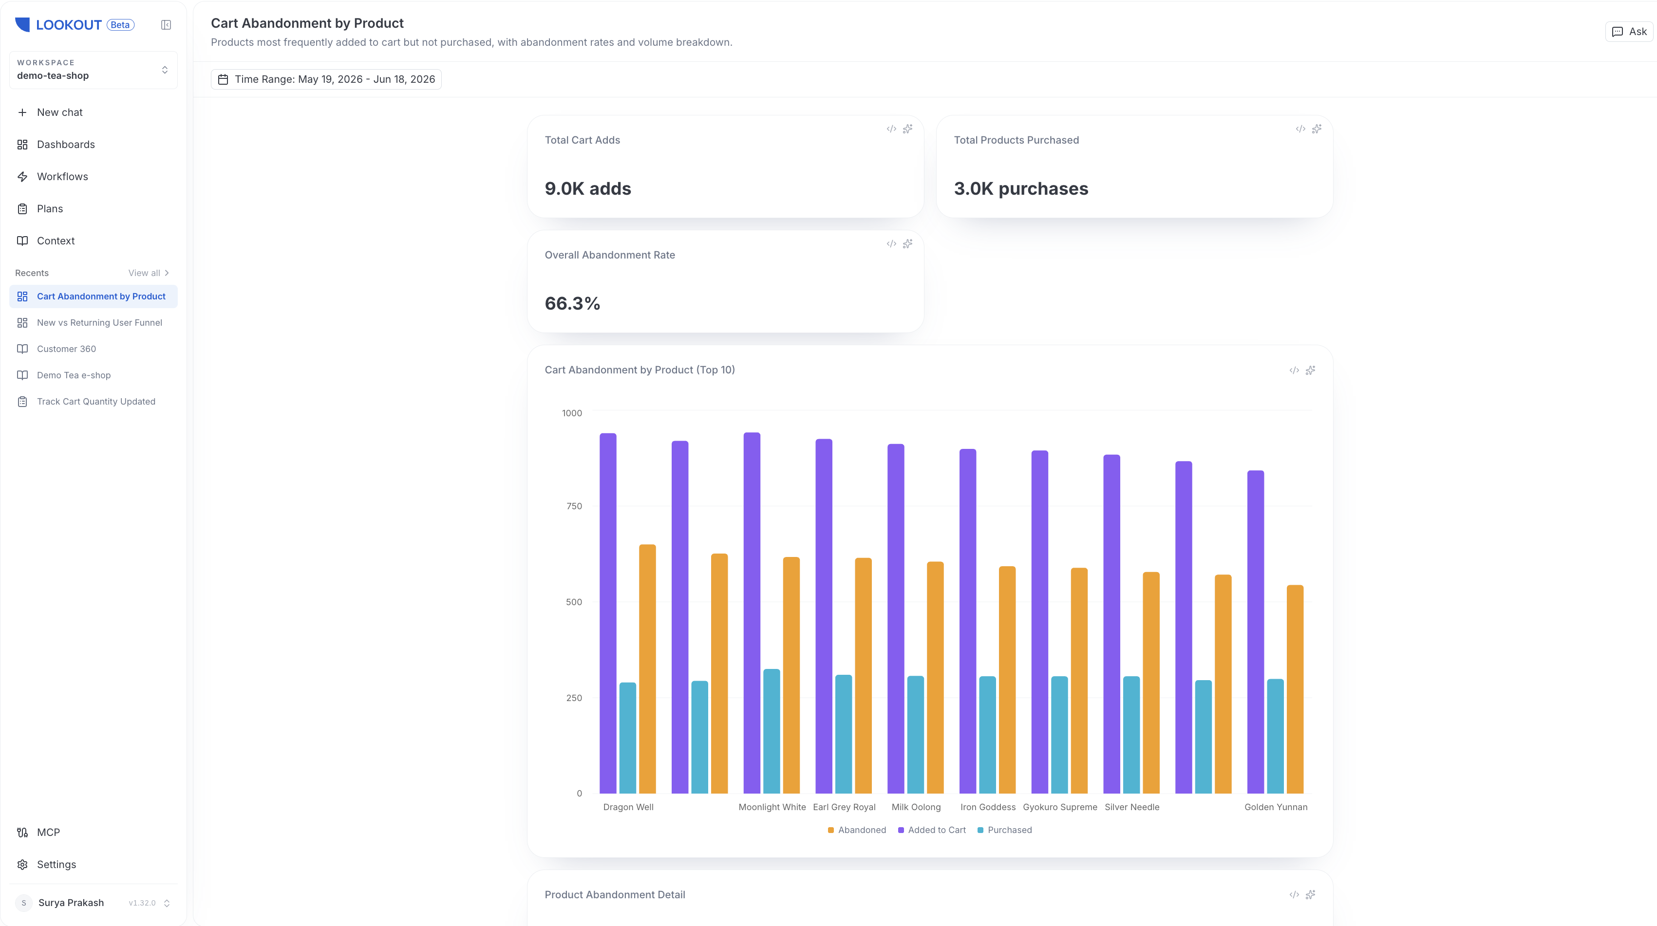1657x926 pixels.
Task: Open AI sparkle on Top 10 abandonment chart
Action: click(1310, 370)
